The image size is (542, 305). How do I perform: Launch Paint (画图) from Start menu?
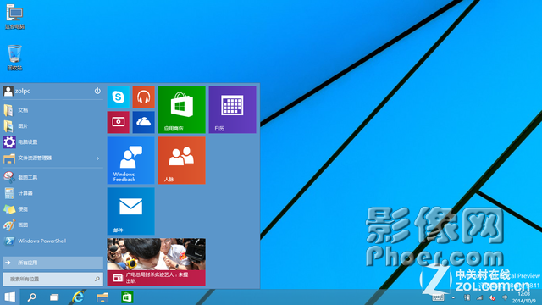pyautogui.click(x=53, y=225)
